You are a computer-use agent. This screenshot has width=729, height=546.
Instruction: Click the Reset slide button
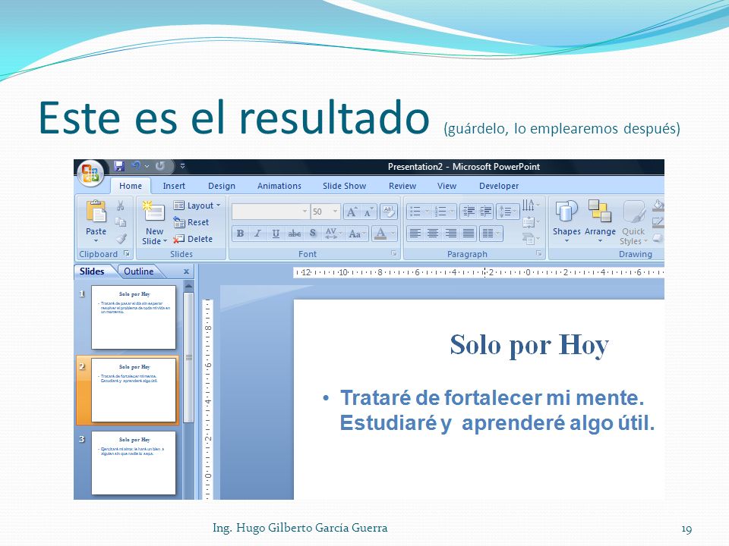coord(191,222)
